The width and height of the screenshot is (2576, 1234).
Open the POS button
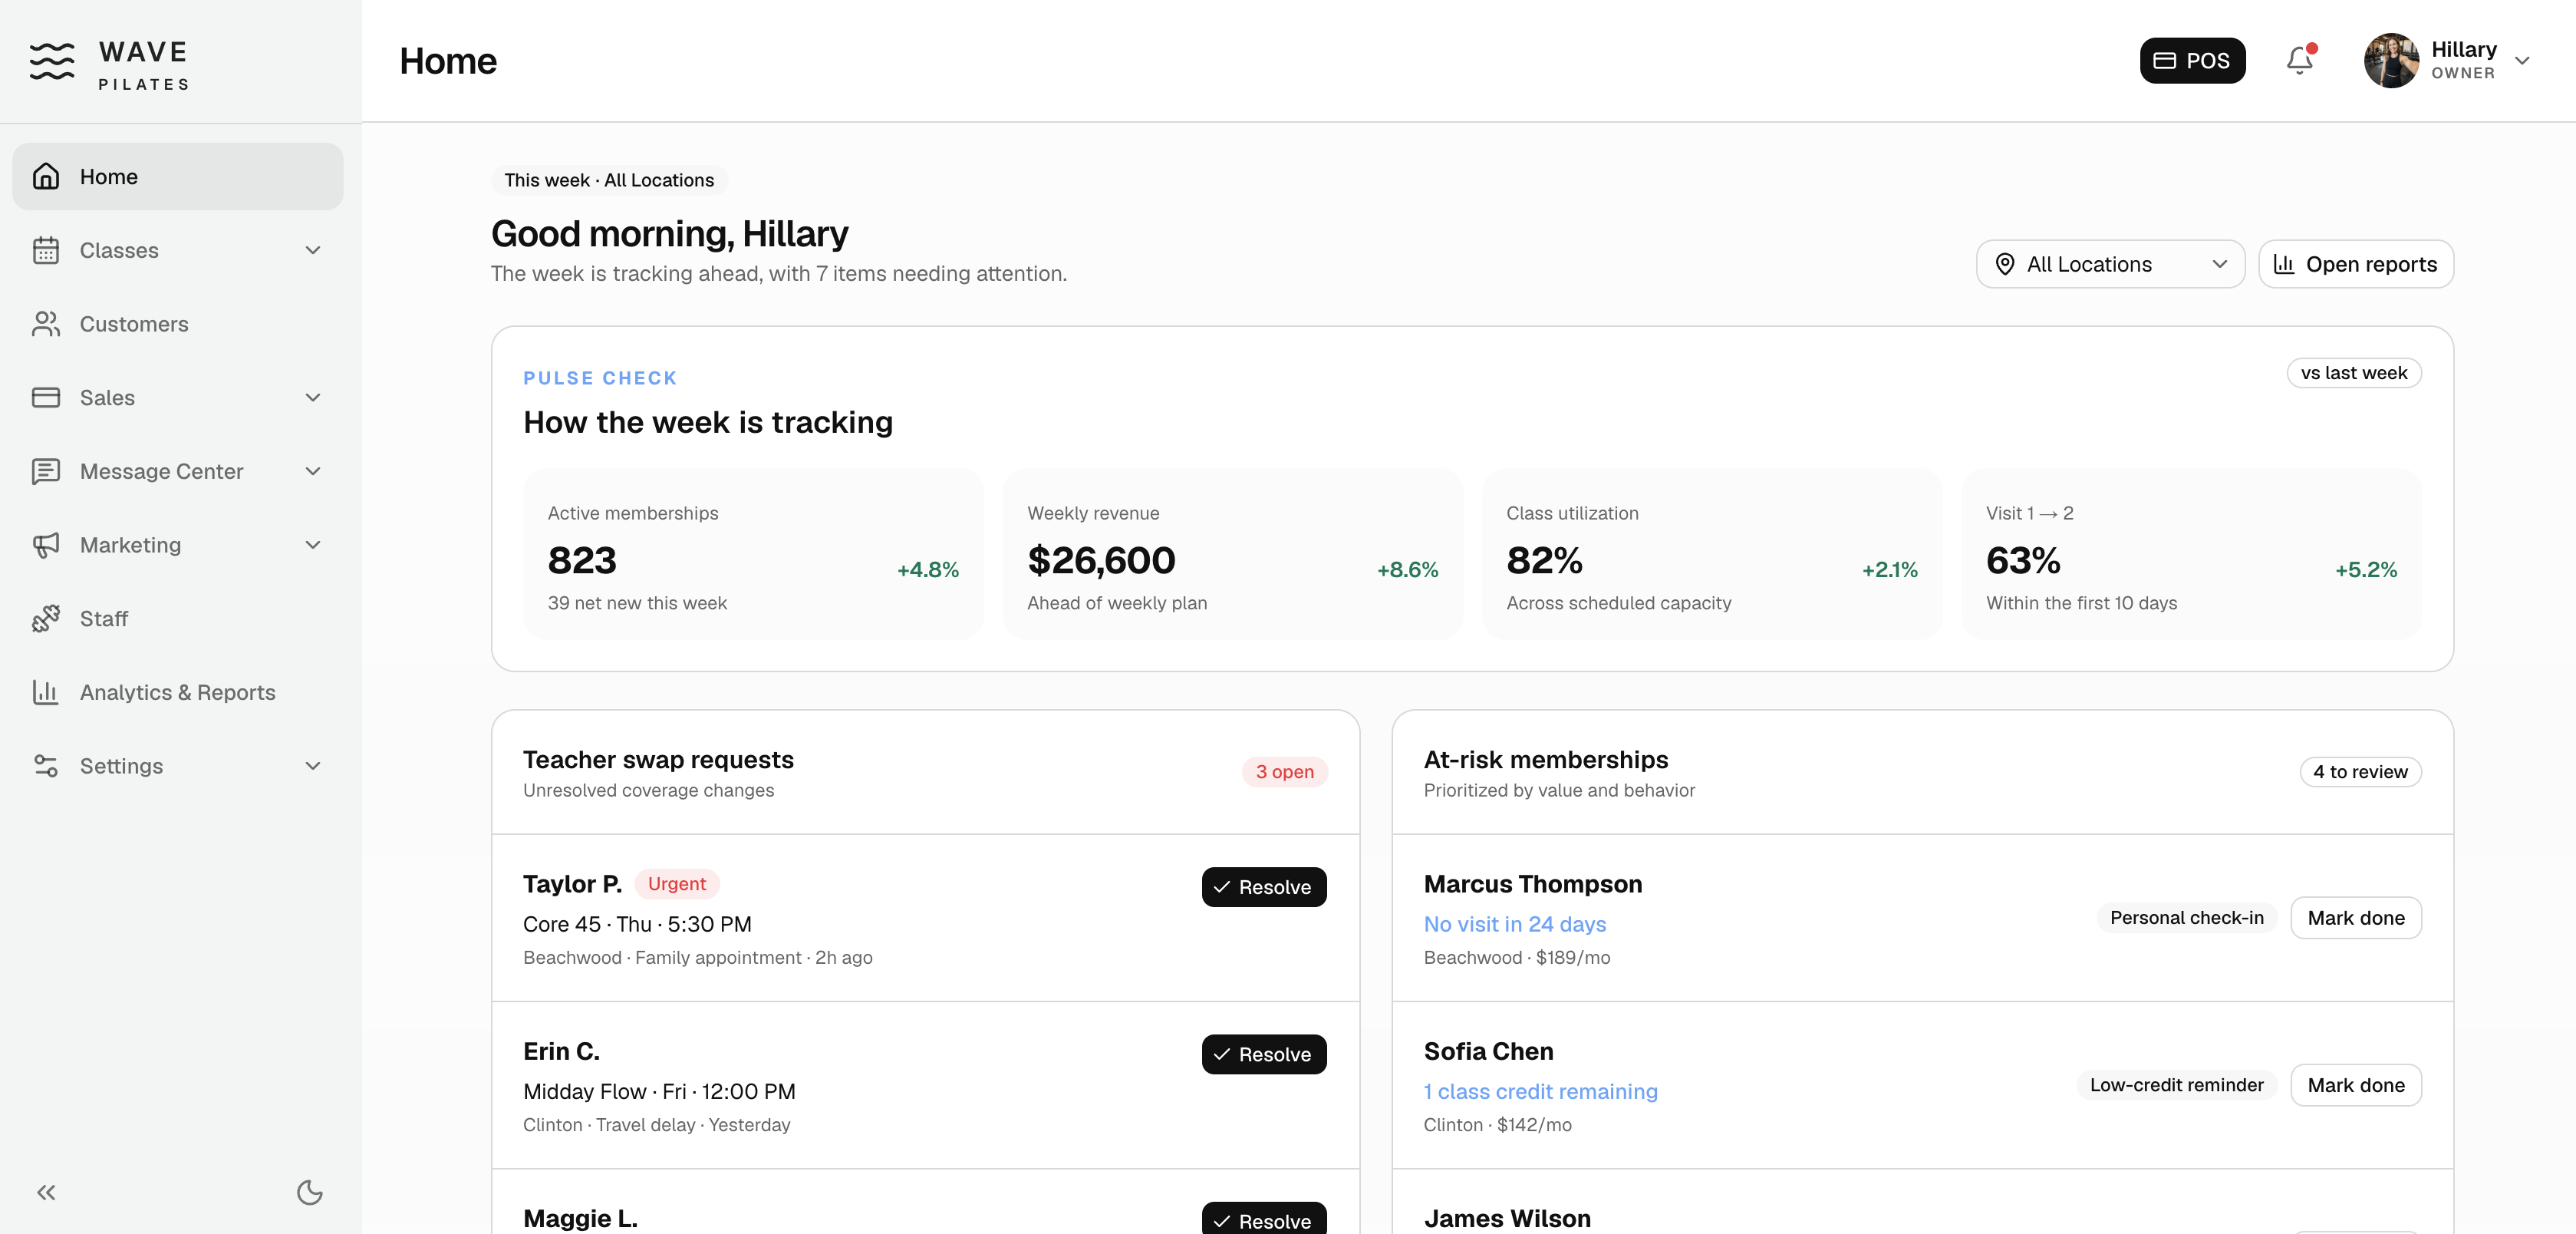tap(2192, 60)
